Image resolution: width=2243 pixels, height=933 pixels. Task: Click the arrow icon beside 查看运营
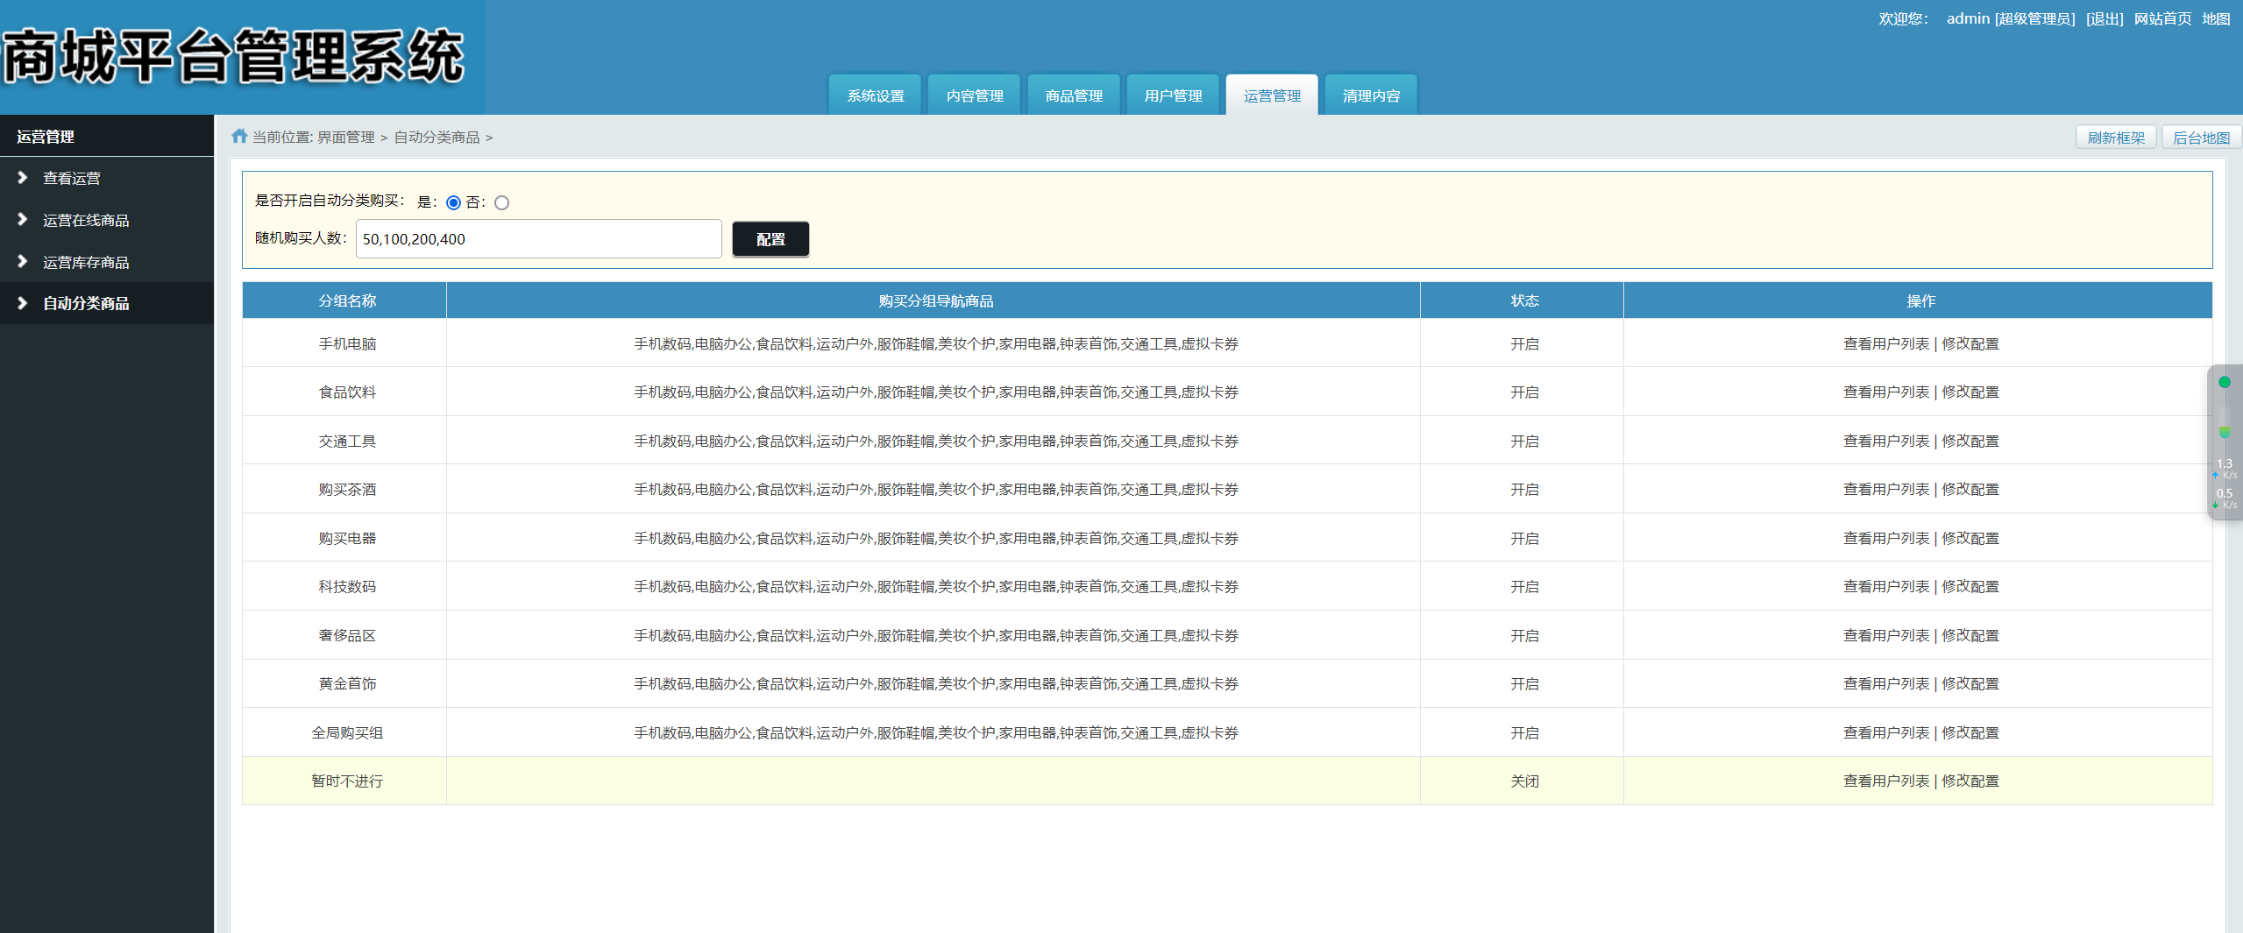pyautogui.click(x=23, y=178)
